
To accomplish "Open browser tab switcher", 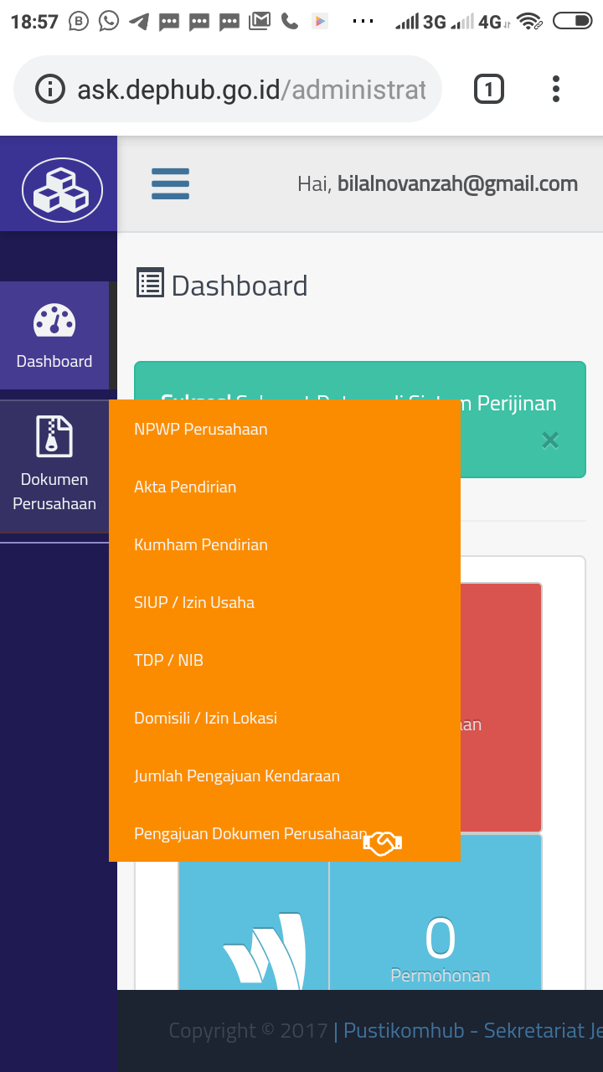I will tap(489, 89).
